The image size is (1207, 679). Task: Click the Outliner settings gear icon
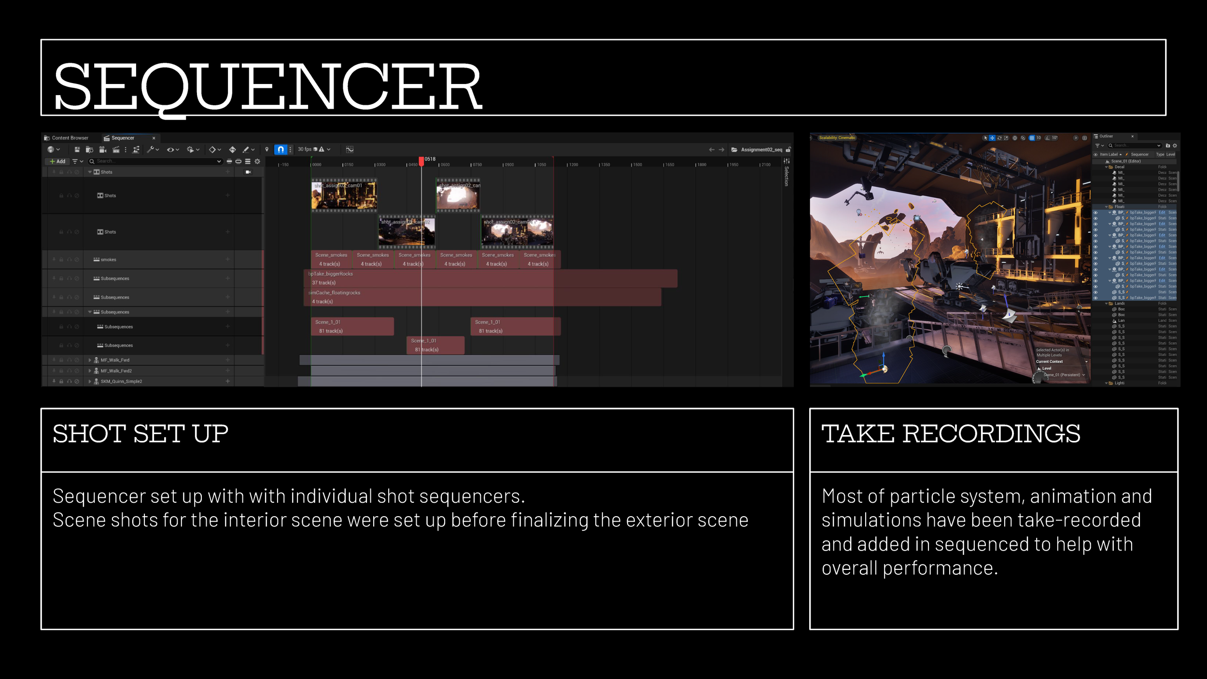click(x=1175, y=145)
